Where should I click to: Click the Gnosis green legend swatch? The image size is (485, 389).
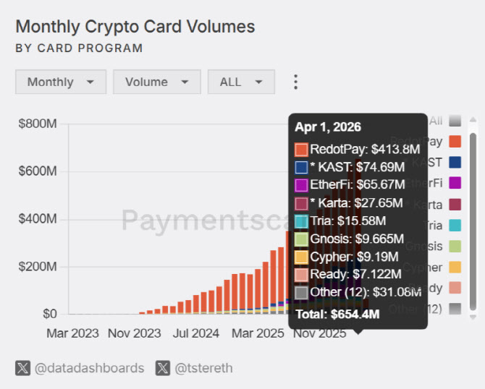pos(455,247)
